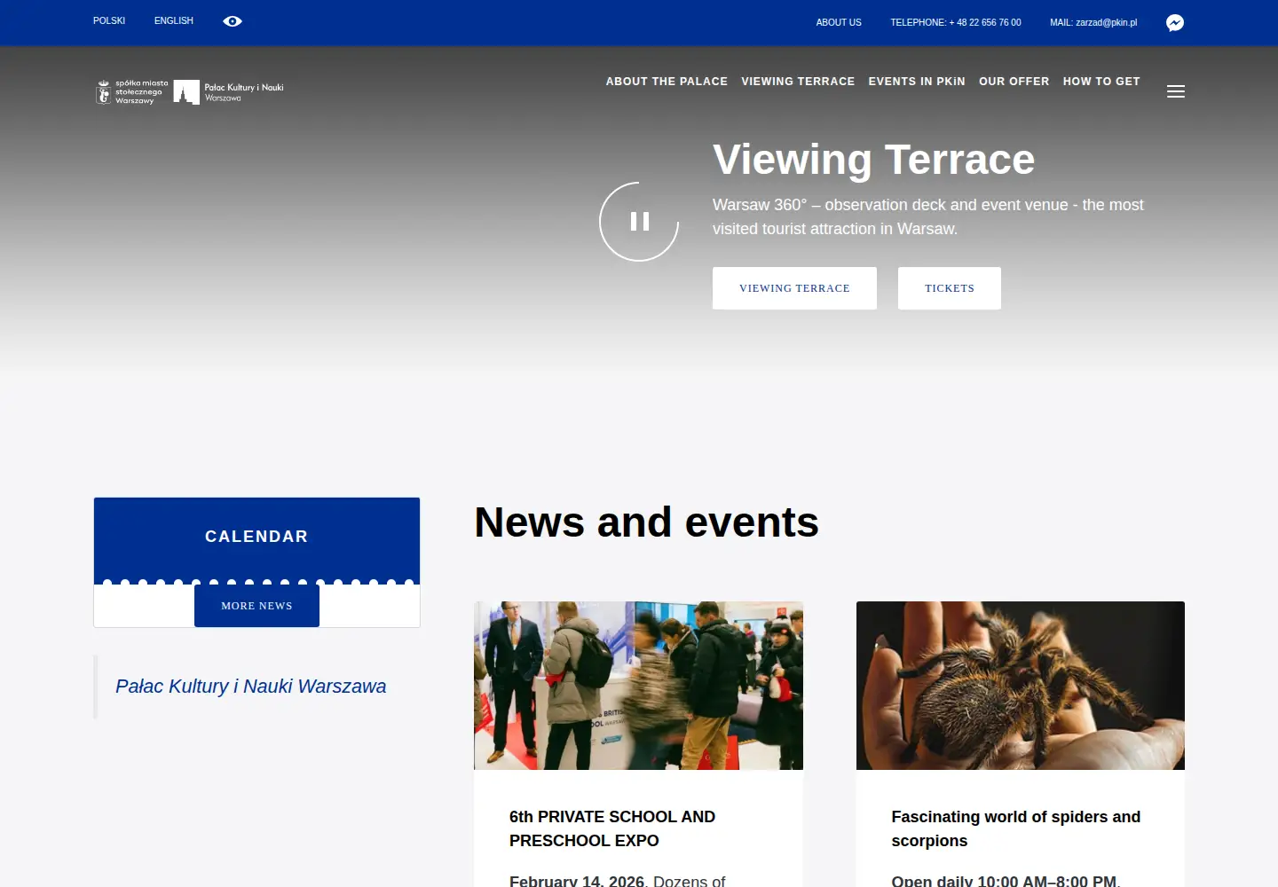Click the Pałac Kultury i Nauki Warszawa quote text

(x=251, y=687)
